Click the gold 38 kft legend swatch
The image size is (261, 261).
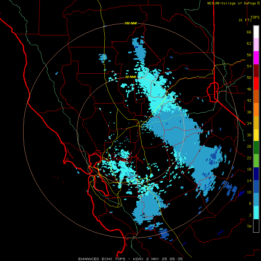click(x=256, y=123)
